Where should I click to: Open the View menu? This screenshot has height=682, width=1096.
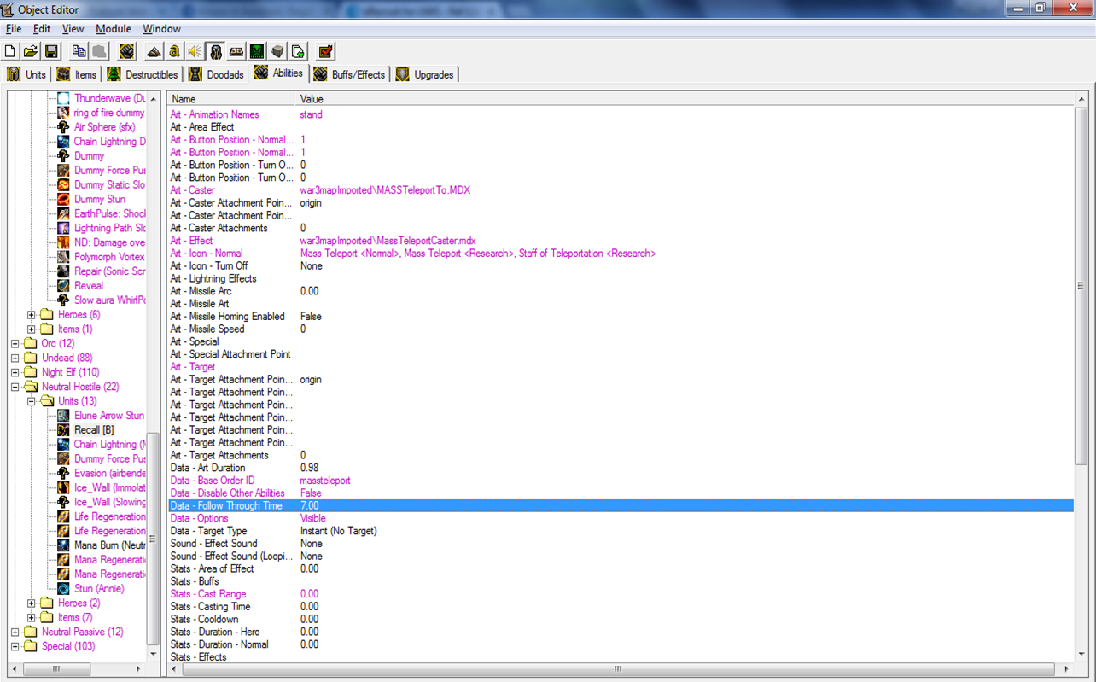pos(73,29)
